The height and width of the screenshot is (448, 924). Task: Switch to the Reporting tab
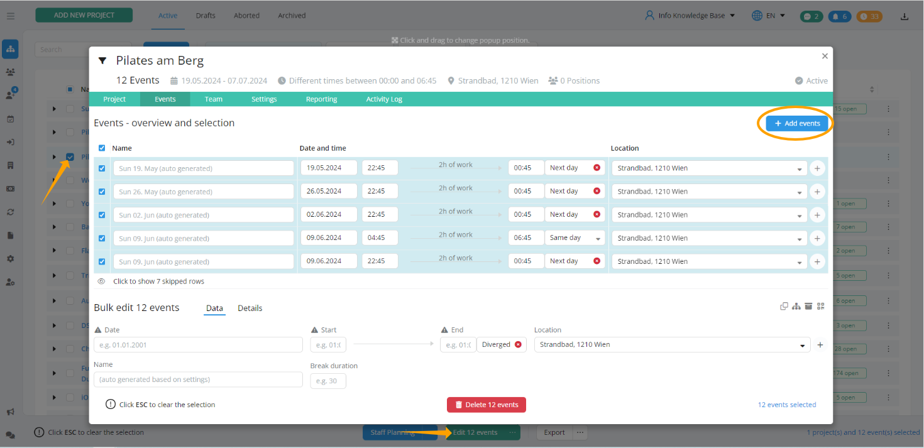[321, 99]
